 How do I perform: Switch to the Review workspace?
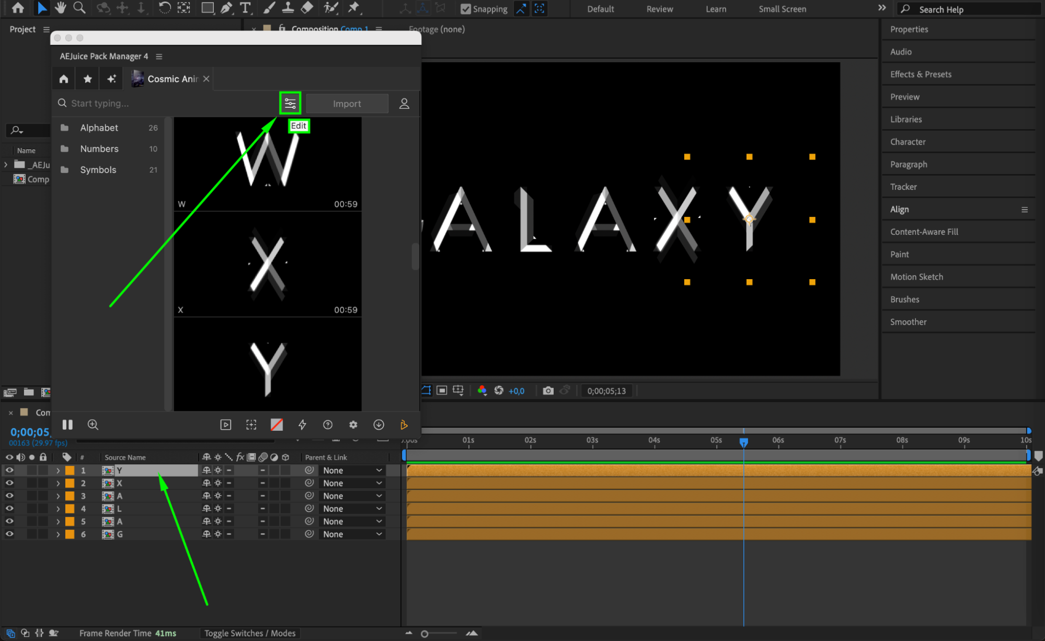click(x=659, y=9)
